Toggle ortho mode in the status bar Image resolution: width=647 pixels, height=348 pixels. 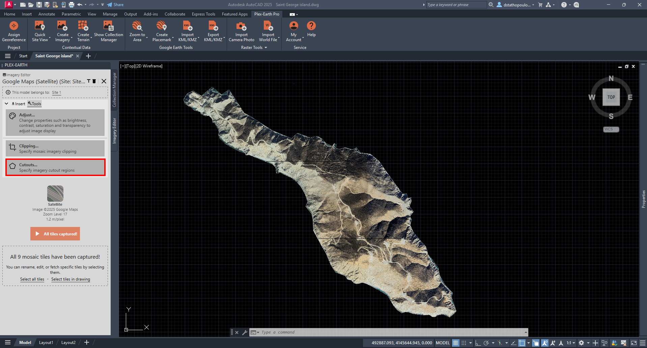point(478,343)
